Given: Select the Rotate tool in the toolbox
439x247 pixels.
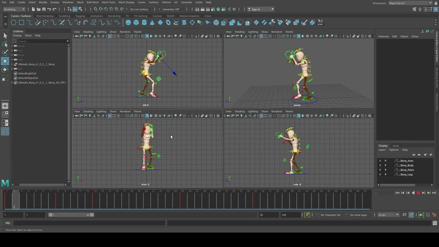Looking at the screenshot, I should [x=5, y=70].
